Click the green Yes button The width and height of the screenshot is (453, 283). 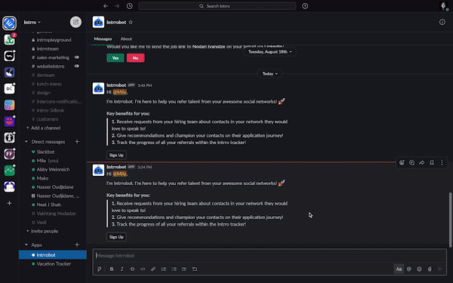click(116, 58)
